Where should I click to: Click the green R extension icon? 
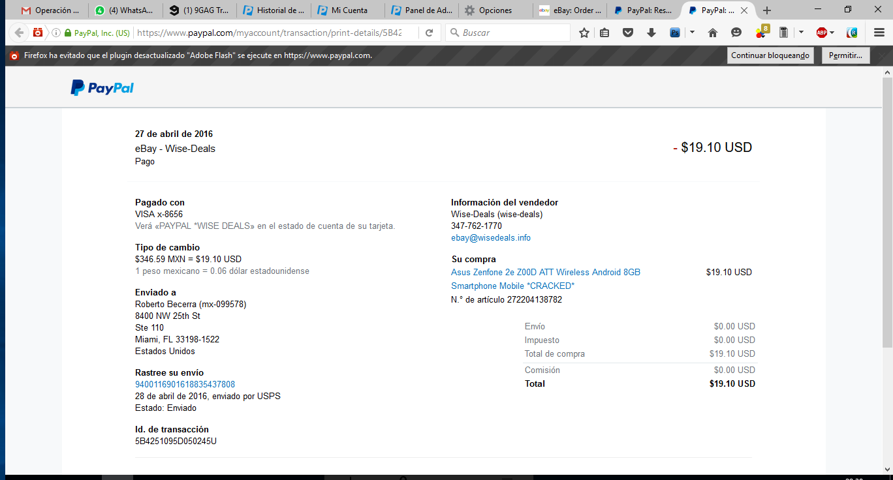pyautogui.click(x=852, y=33)
